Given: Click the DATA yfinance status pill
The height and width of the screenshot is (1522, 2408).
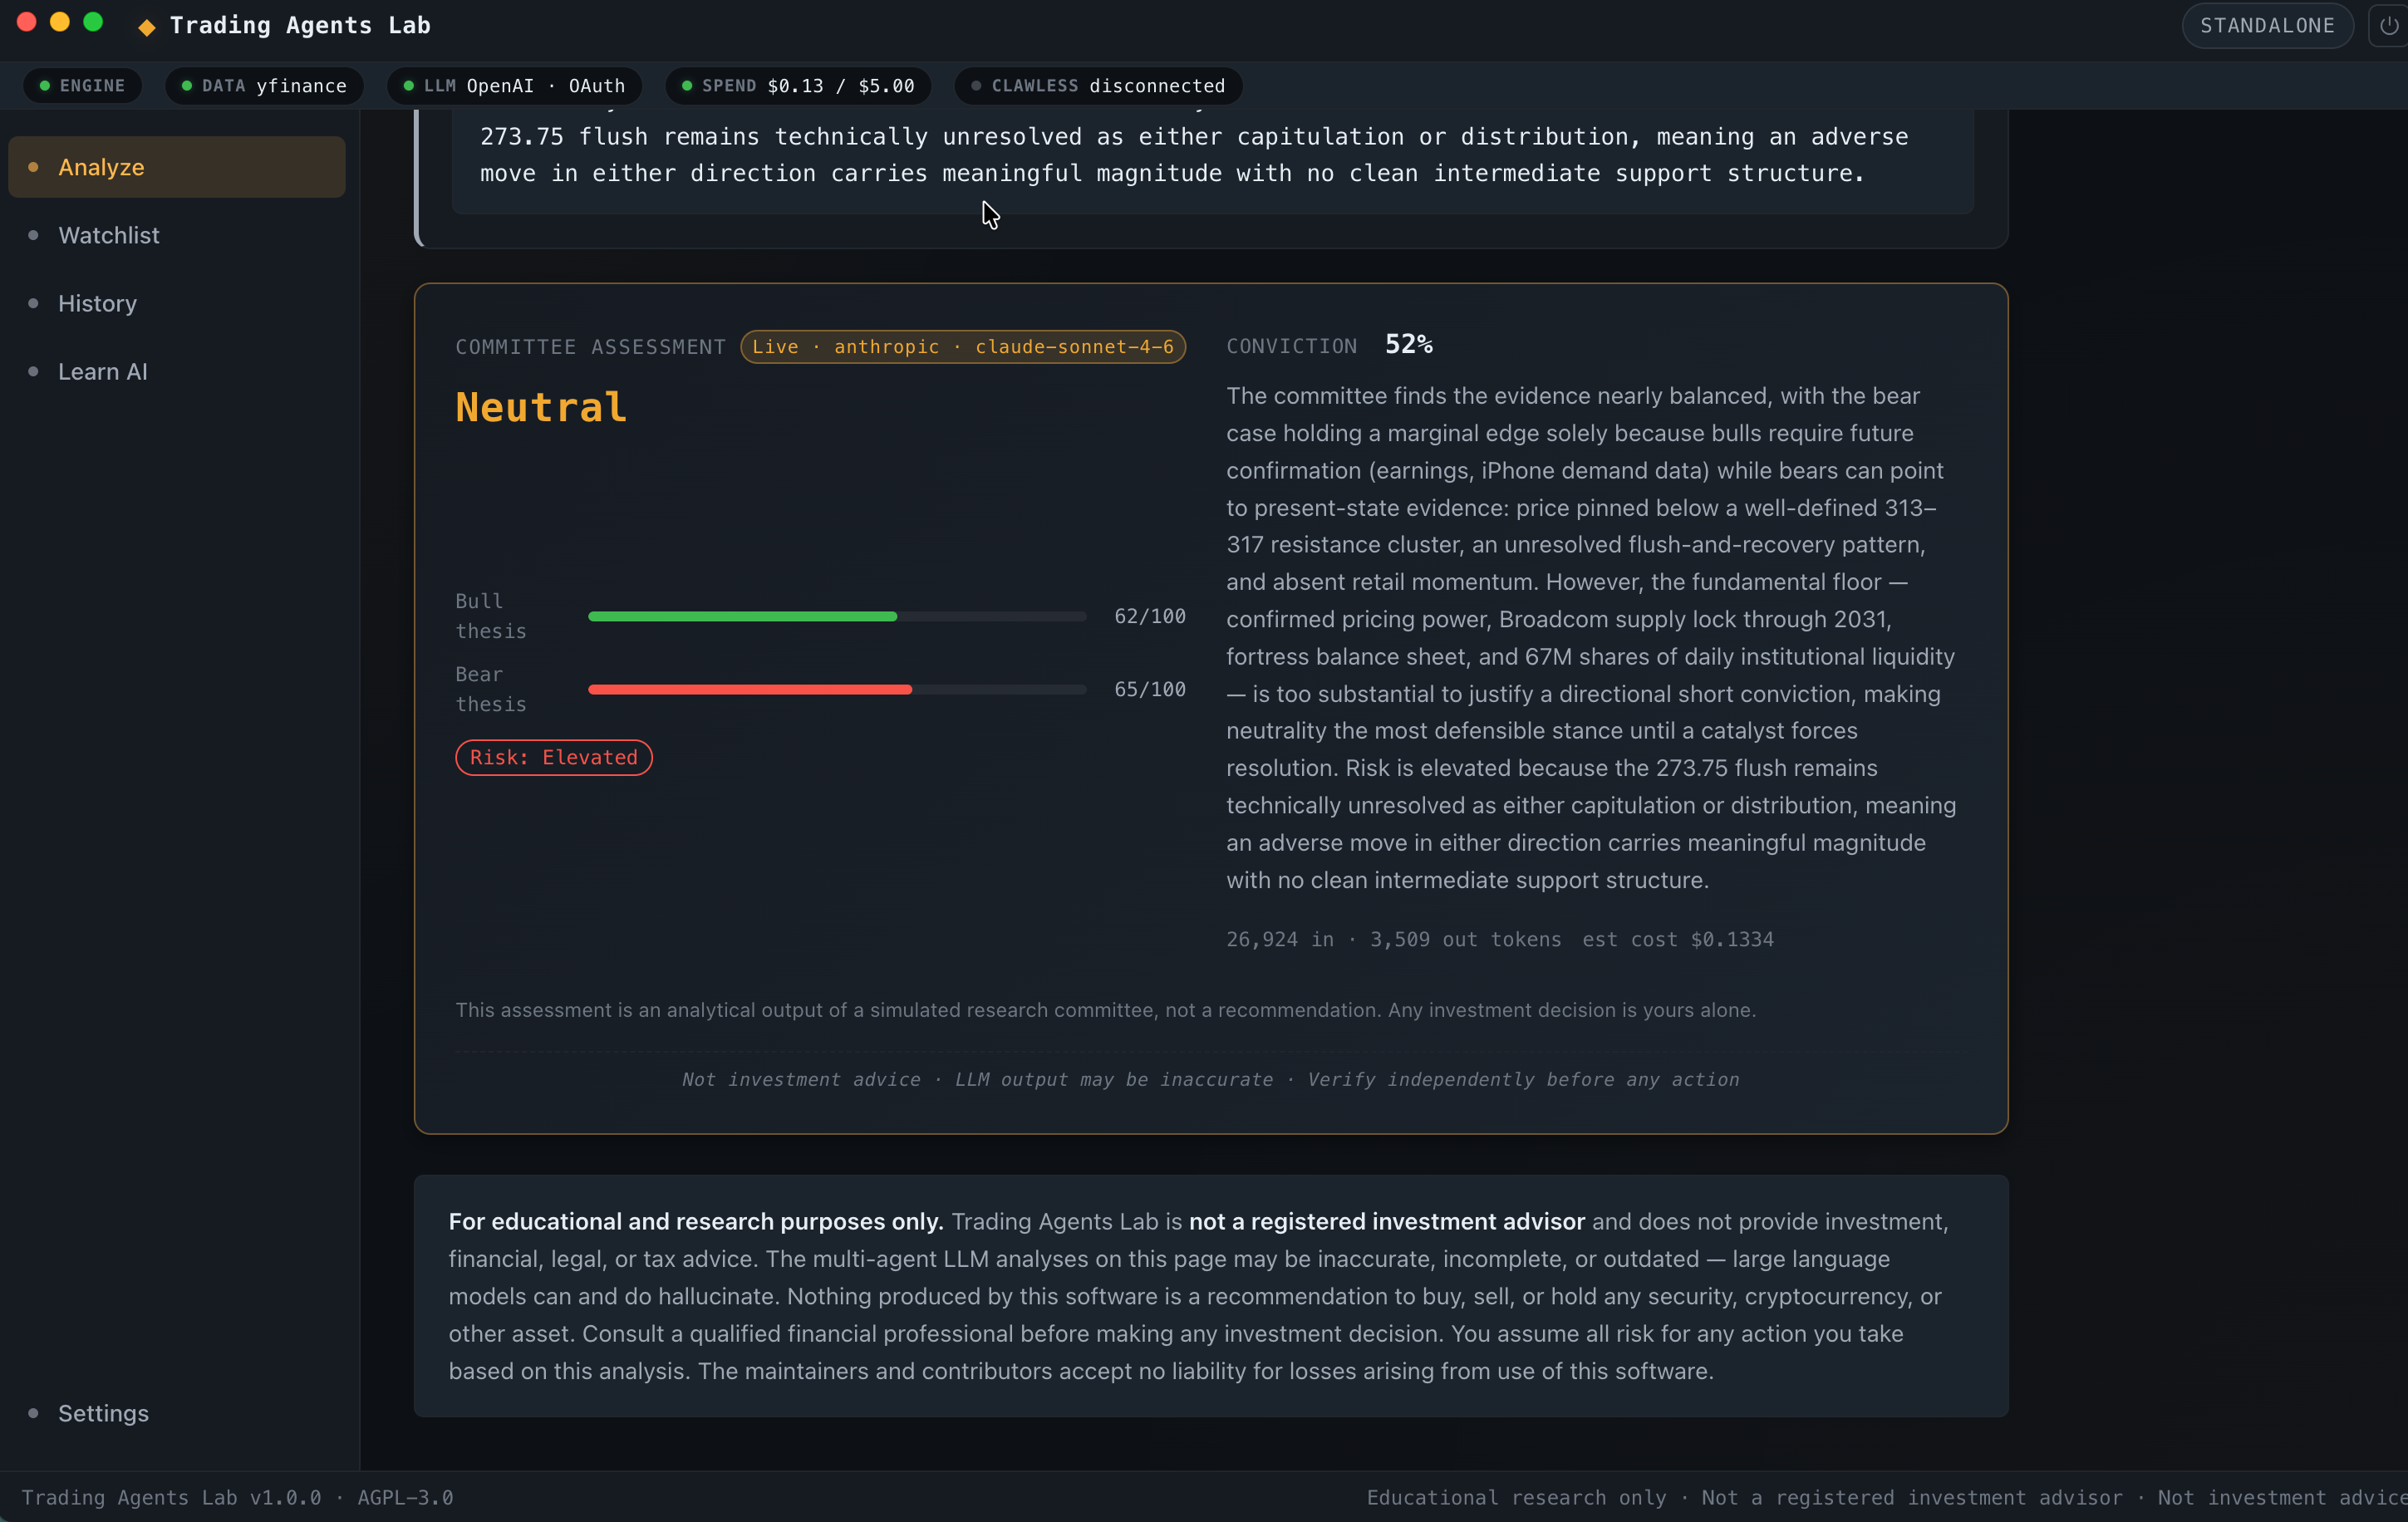Looking at the screenshot, I should (x=264, y=86).
